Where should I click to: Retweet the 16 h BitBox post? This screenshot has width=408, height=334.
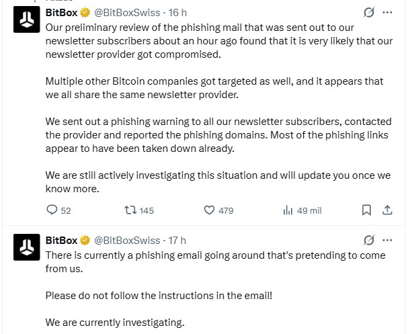coord(139,210)
